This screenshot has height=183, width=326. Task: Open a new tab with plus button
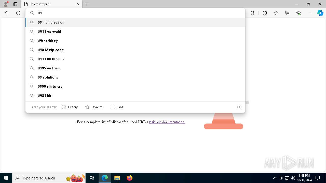[87, 4]
